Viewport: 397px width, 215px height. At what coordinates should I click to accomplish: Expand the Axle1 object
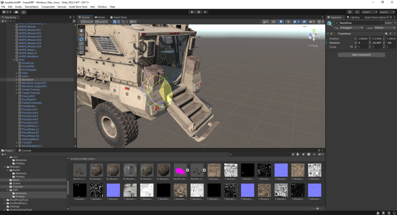click(x=17, y=73)
